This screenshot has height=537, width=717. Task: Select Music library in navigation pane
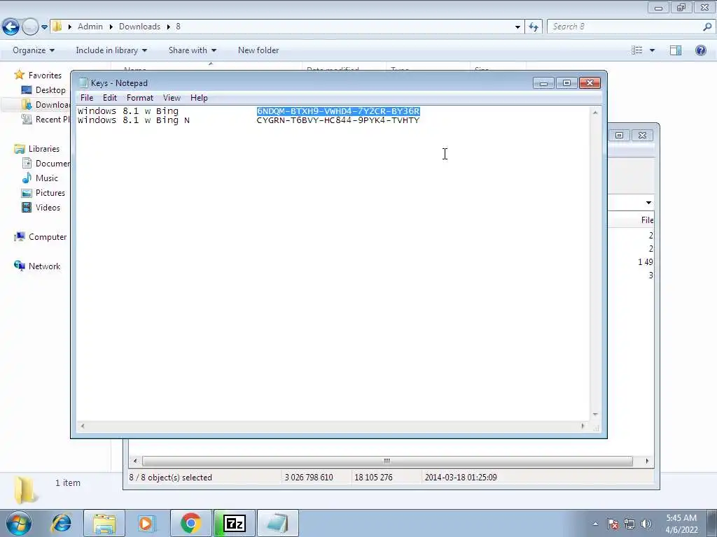(x=47, y=178)
